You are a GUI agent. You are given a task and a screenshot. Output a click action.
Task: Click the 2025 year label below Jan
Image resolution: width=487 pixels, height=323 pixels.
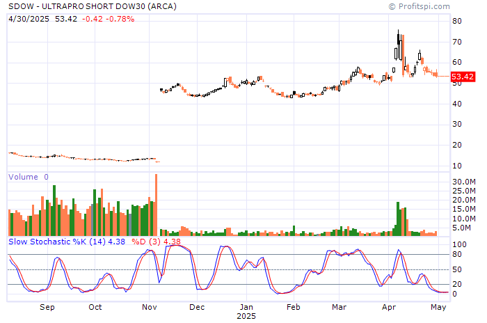(x=246, y=316)
